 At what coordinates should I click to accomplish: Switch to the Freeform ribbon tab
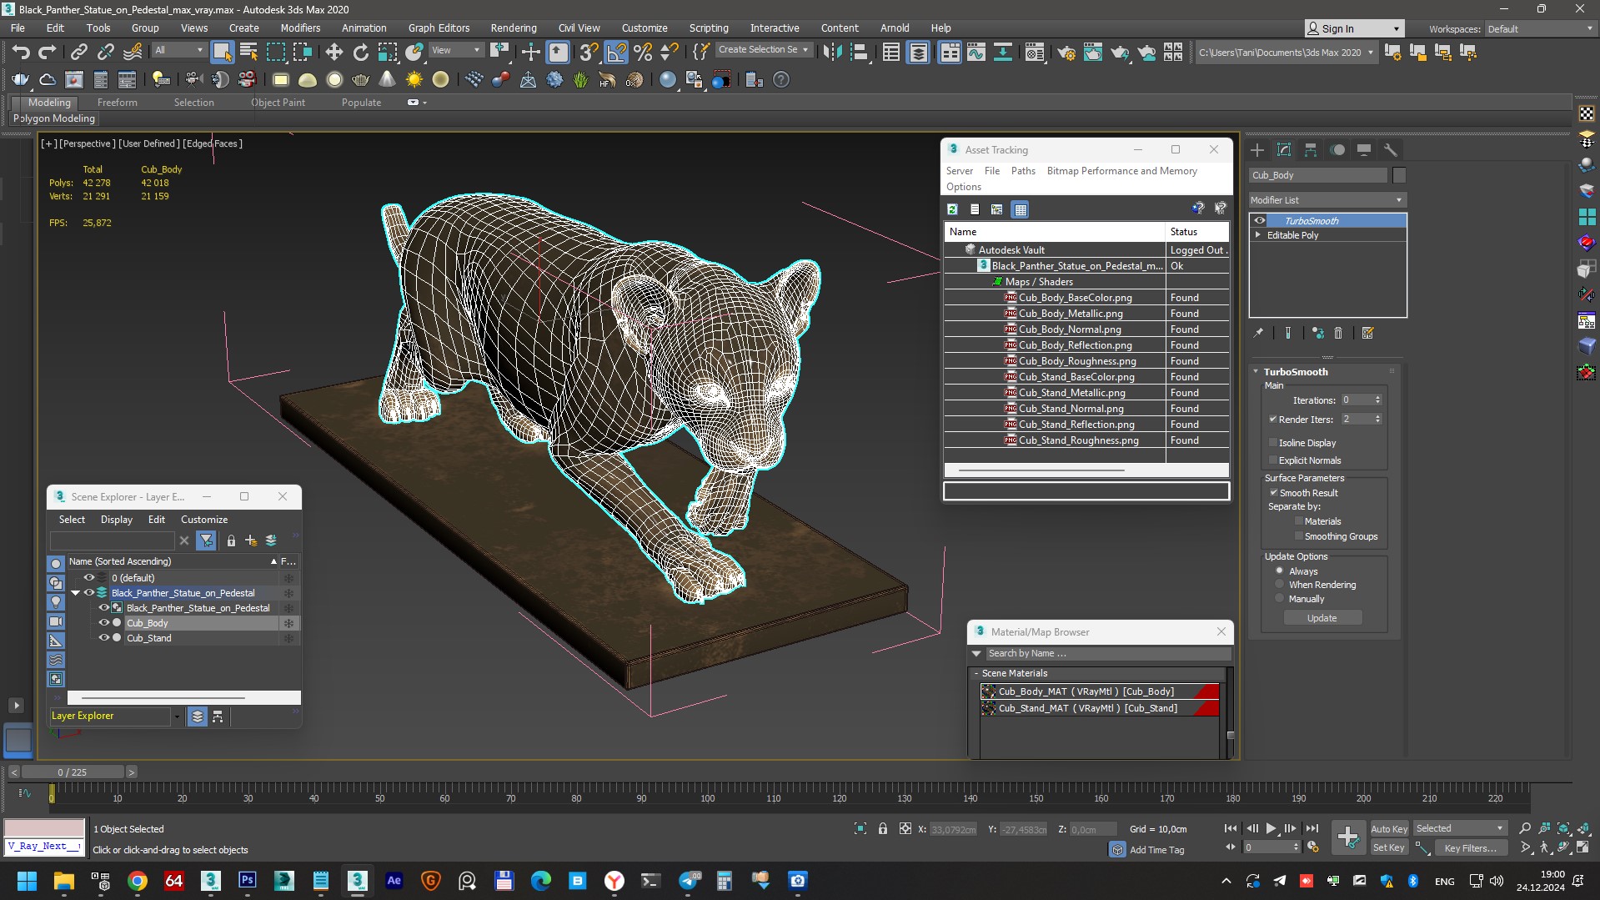[x=117, y=103]
